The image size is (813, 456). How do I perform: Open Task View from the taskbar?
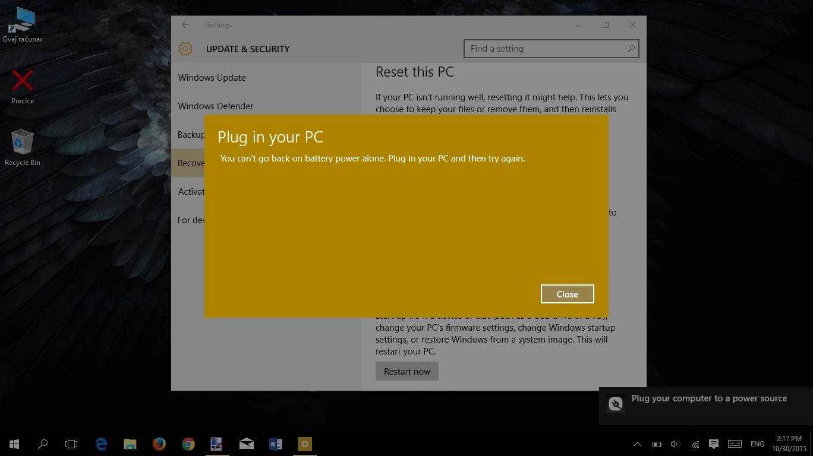(71, 444)
